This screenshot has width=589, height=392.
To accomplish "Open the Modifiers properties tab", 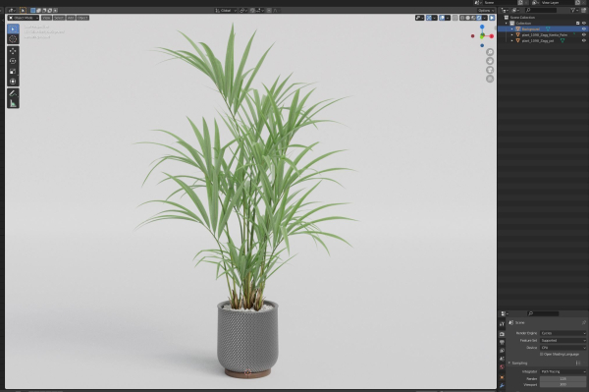I will 503,385.
